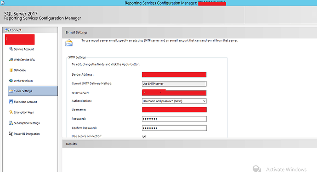This screenshot has height=172, width=317.
Task: Click the E-mail Settings heading text
Action: point(76,32)
